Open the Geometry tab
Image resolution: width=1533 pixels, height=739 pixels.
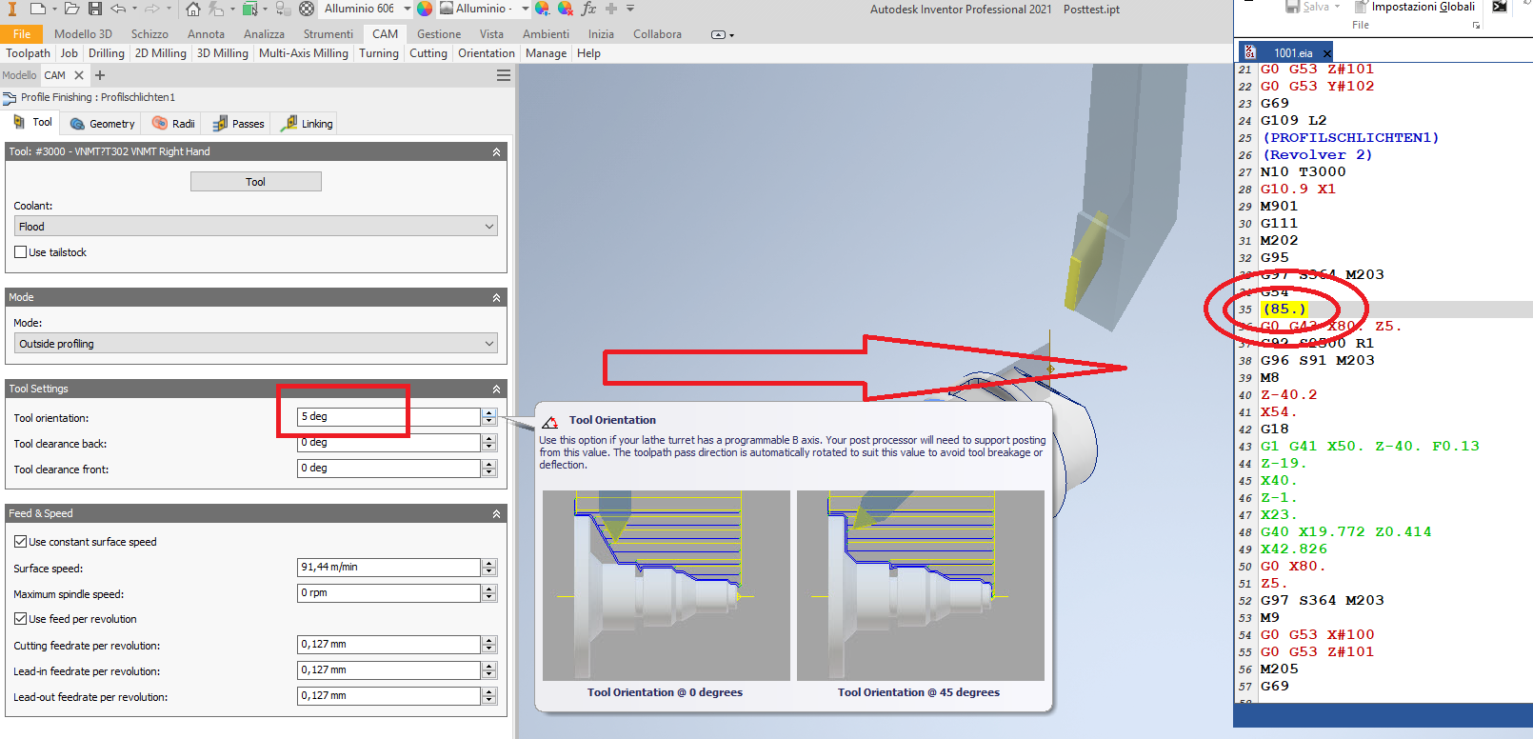(x=102, y=124)
